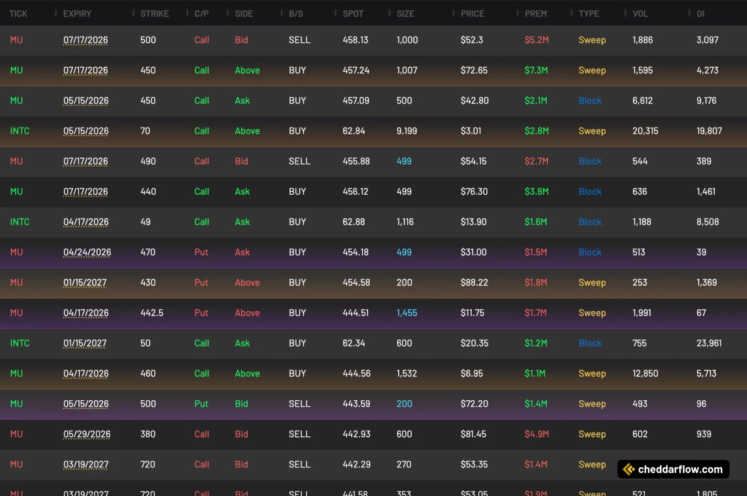Select the $76.30 price cell
The height and width of the screenshot is (496, 747).
coord(474,192)
